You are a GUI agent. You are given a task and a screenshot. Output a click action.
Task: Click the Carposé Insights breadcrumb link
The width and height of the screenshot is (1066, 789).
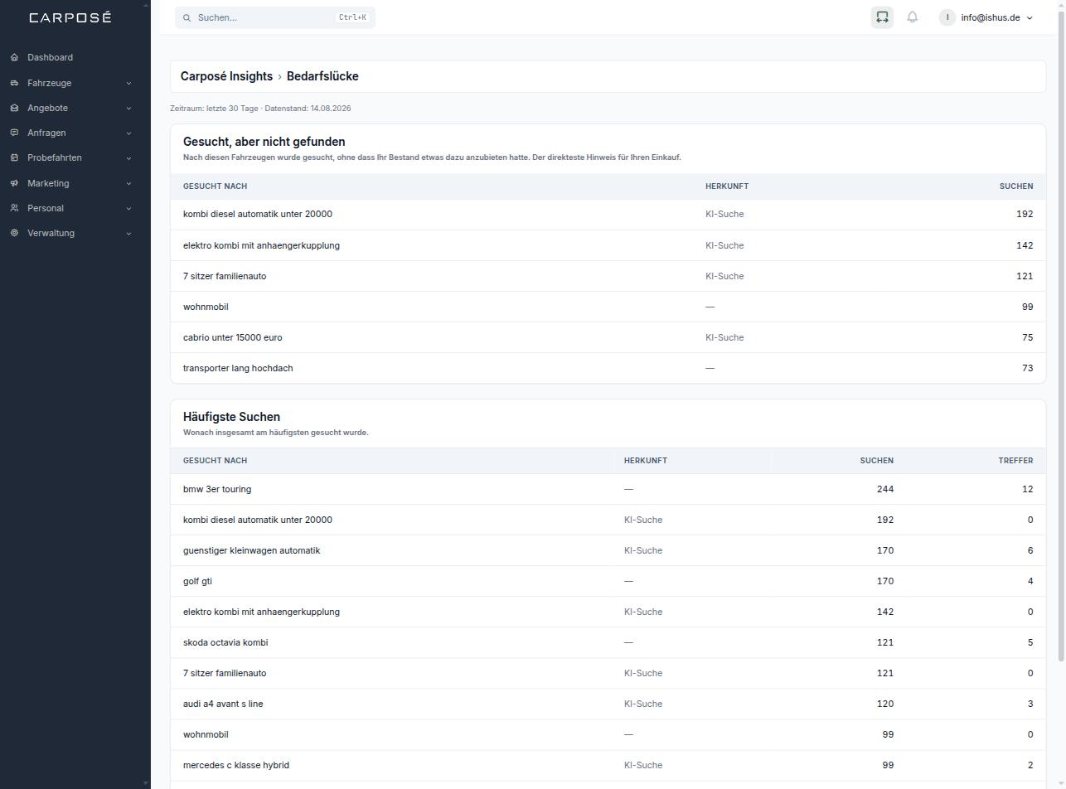226,76
